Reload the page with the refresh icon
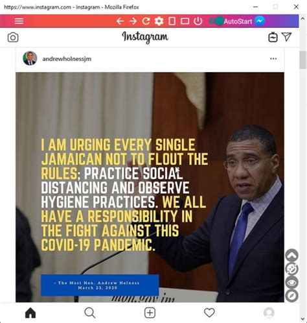 146,21
